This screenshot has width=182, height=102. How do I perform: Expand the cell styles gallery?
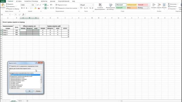click(x=149, y=8)
